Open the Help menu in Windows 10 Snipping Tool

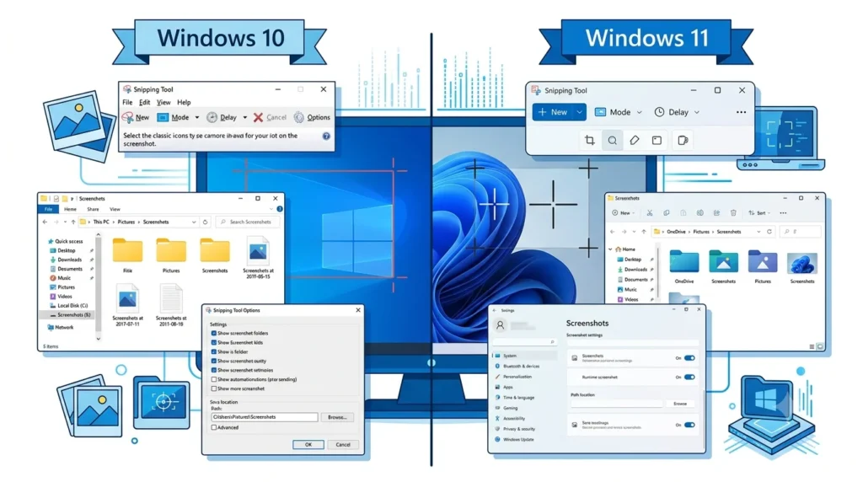[x=184, y=102]
